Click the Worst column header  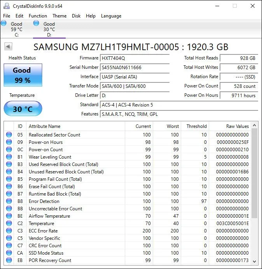(167, 126)
